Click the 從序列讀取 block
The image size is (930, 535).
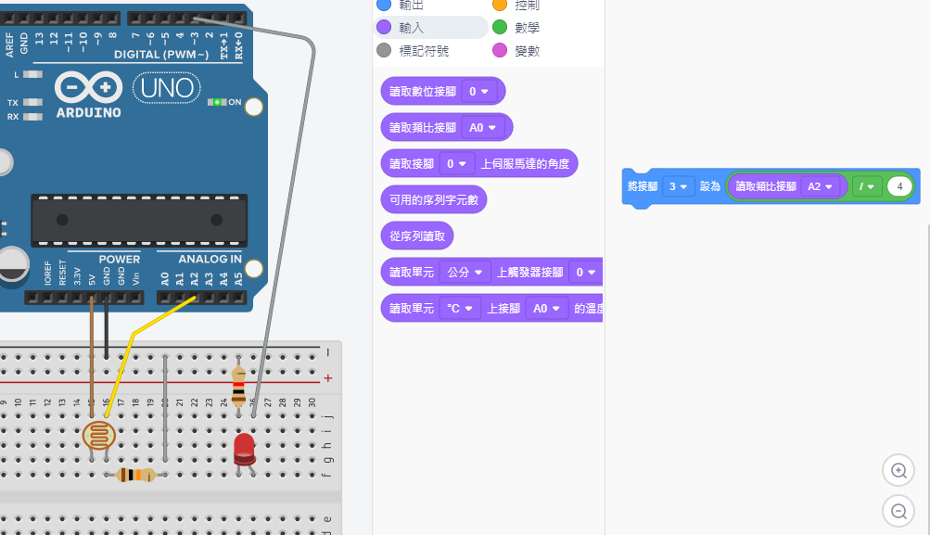(x=417, y=236)
